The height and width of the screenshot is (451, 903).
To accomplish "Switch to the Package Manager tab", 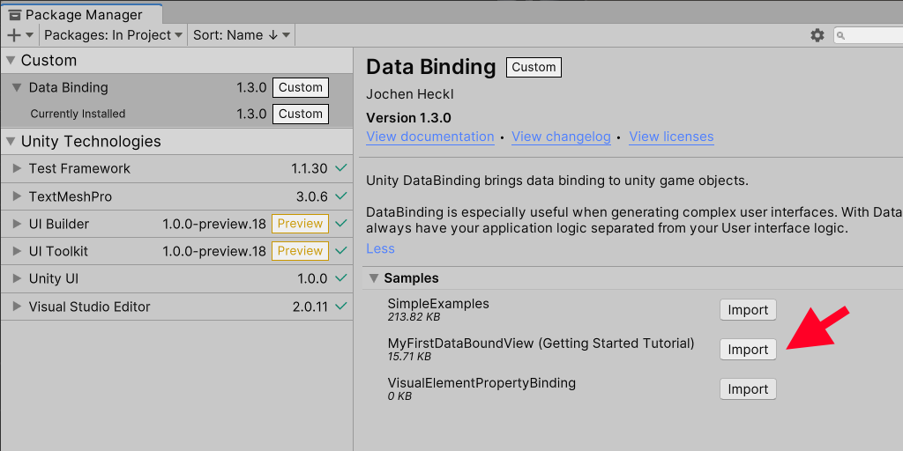I will point(81,15).
